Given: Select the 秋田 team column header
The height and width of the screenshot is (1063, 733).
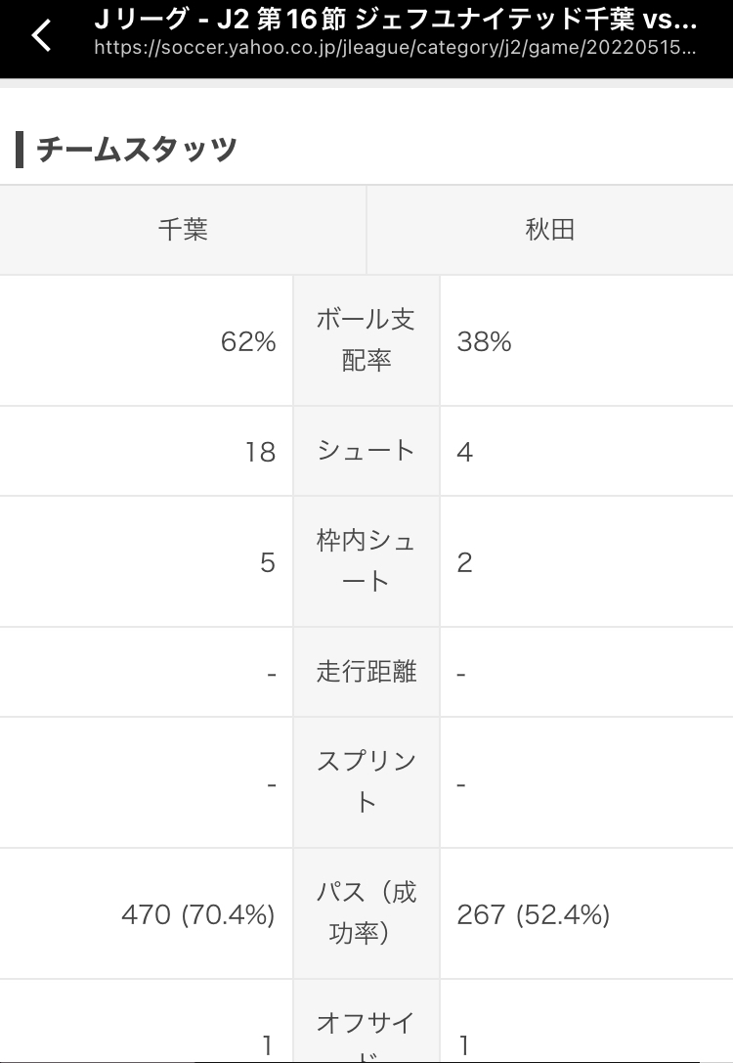Looking at the screenshot, I should point(549,230).
